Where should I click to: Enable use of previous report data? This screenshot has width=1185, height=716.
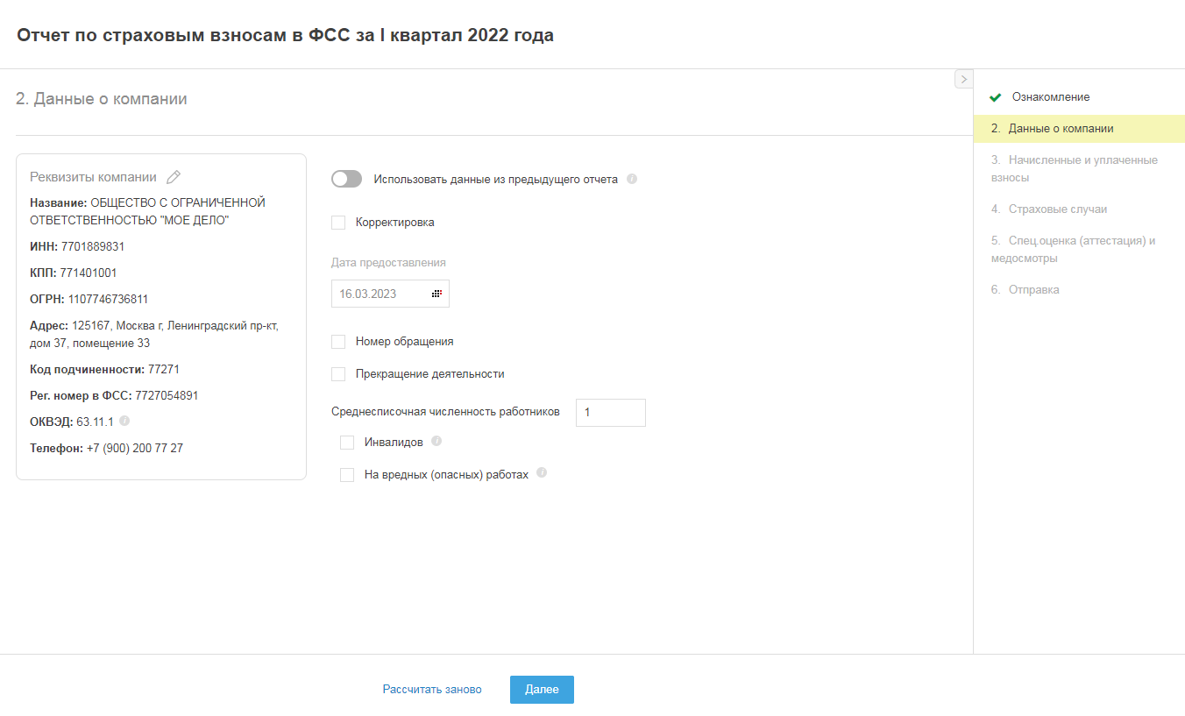[346, 179]
